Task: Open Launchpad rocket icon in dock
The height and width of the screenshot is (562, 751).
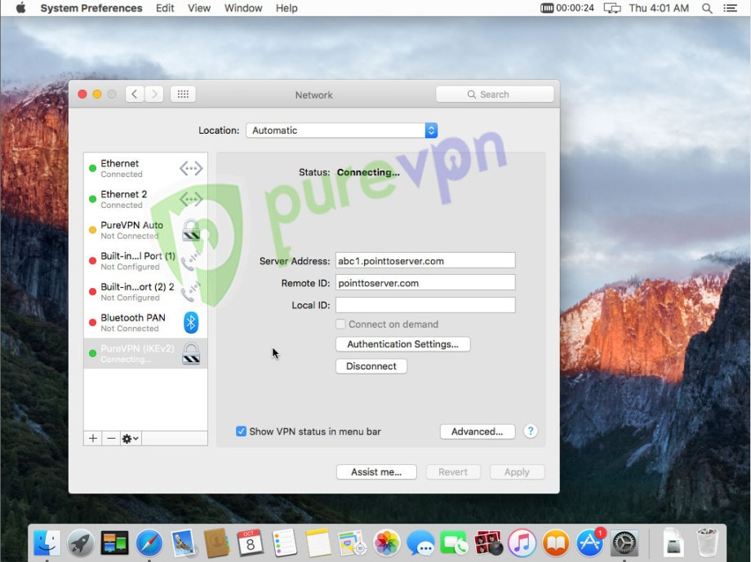Action: pos(81,543)
